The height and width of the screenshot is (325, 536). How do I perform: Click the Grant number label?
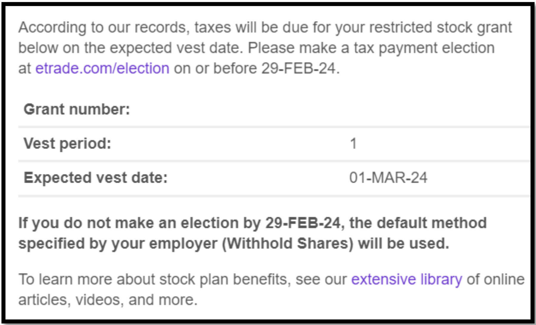tap(77, 109)
